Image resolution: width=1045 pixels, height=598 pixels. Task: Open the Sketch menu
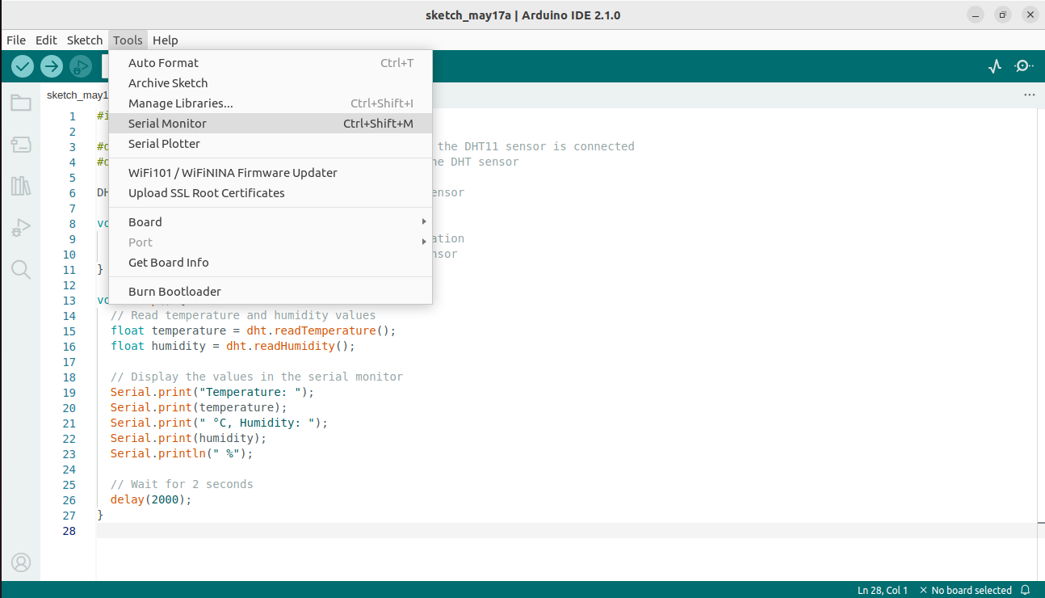tap(85, 40)
